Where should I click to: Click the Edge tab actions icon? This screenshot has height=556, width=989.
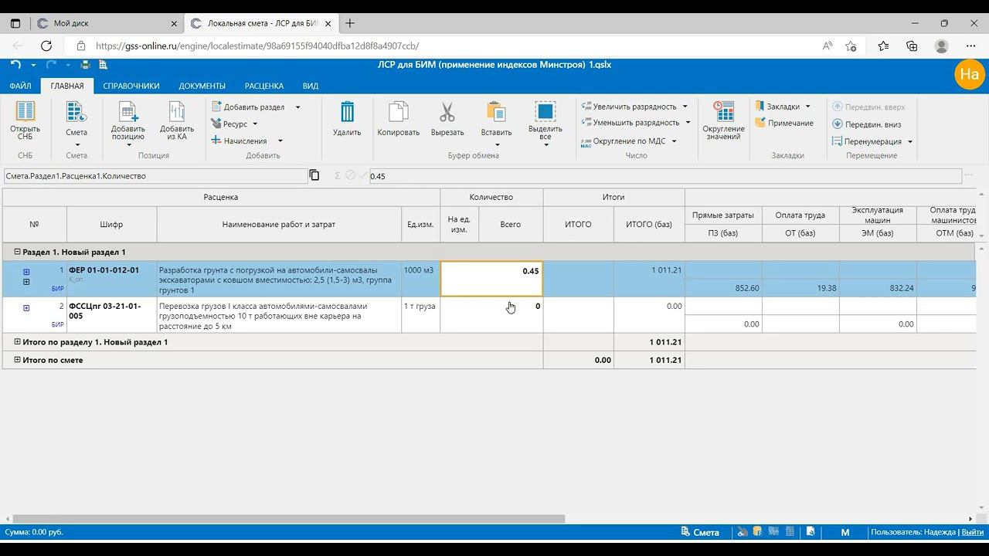[x=15, y=23]
